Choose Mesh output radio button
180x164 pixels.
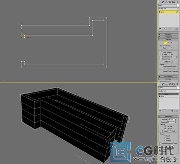coord(165,138)
